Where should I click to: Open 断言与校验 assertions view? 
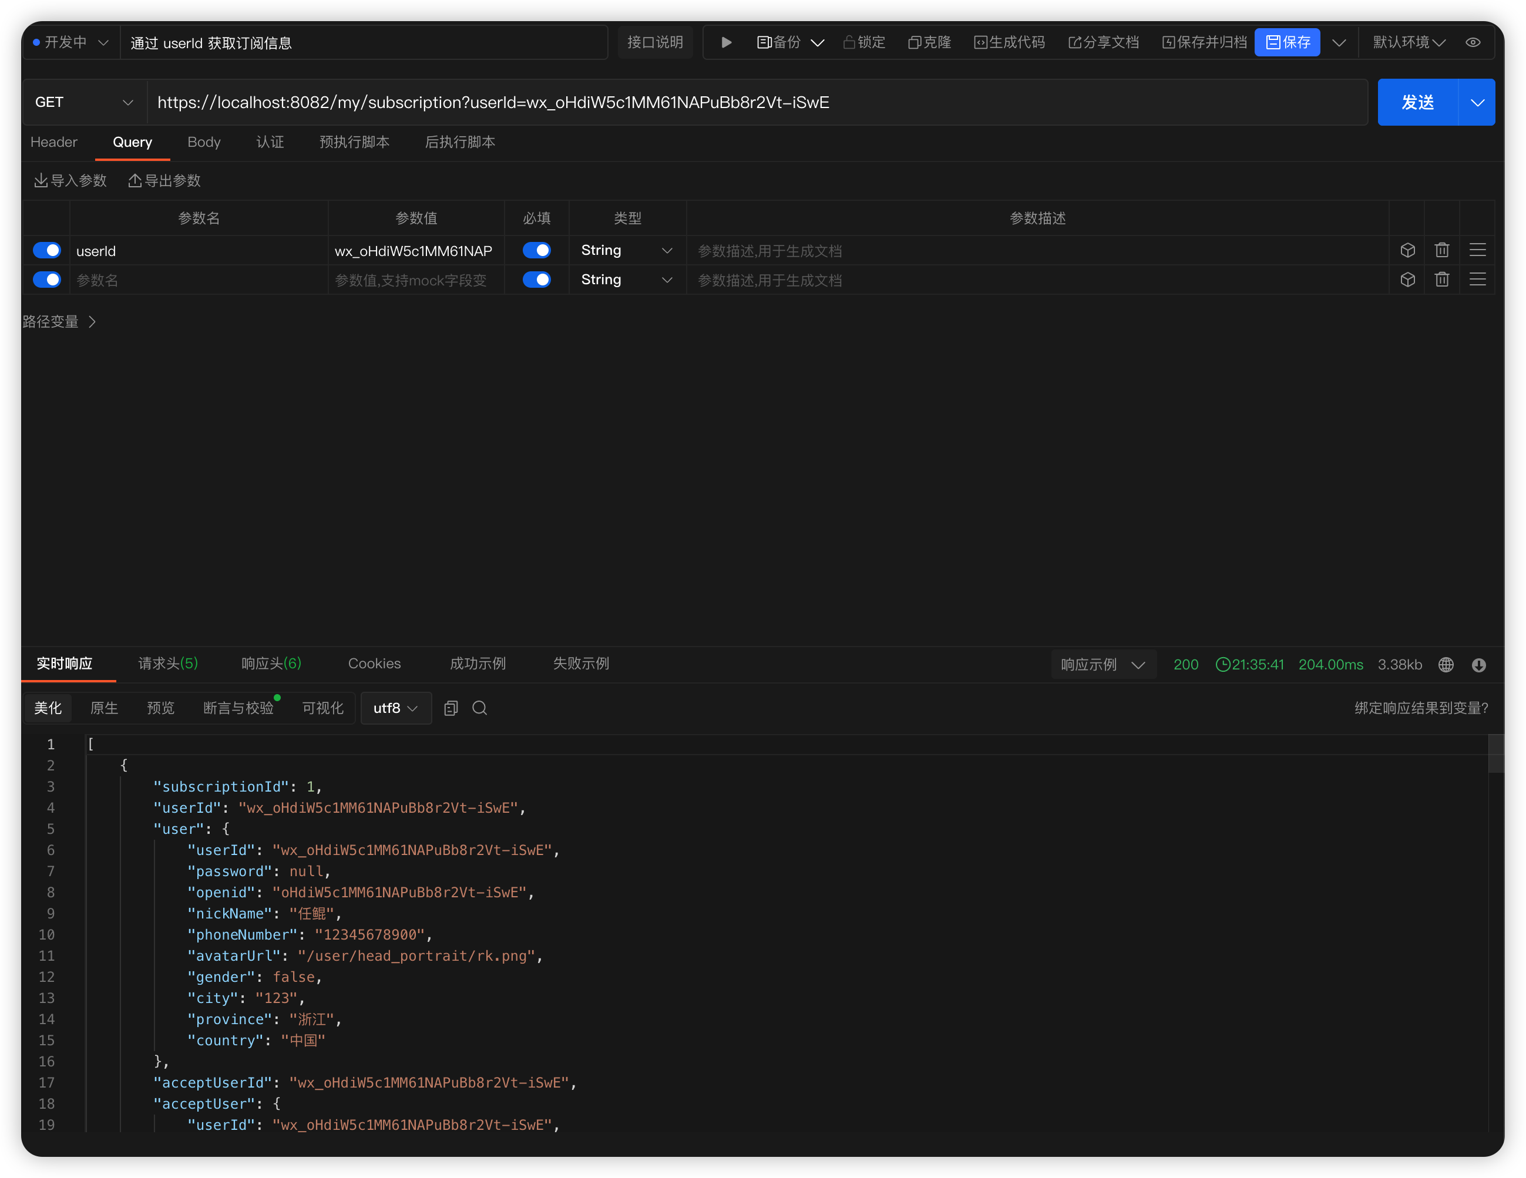click(238, 708)
